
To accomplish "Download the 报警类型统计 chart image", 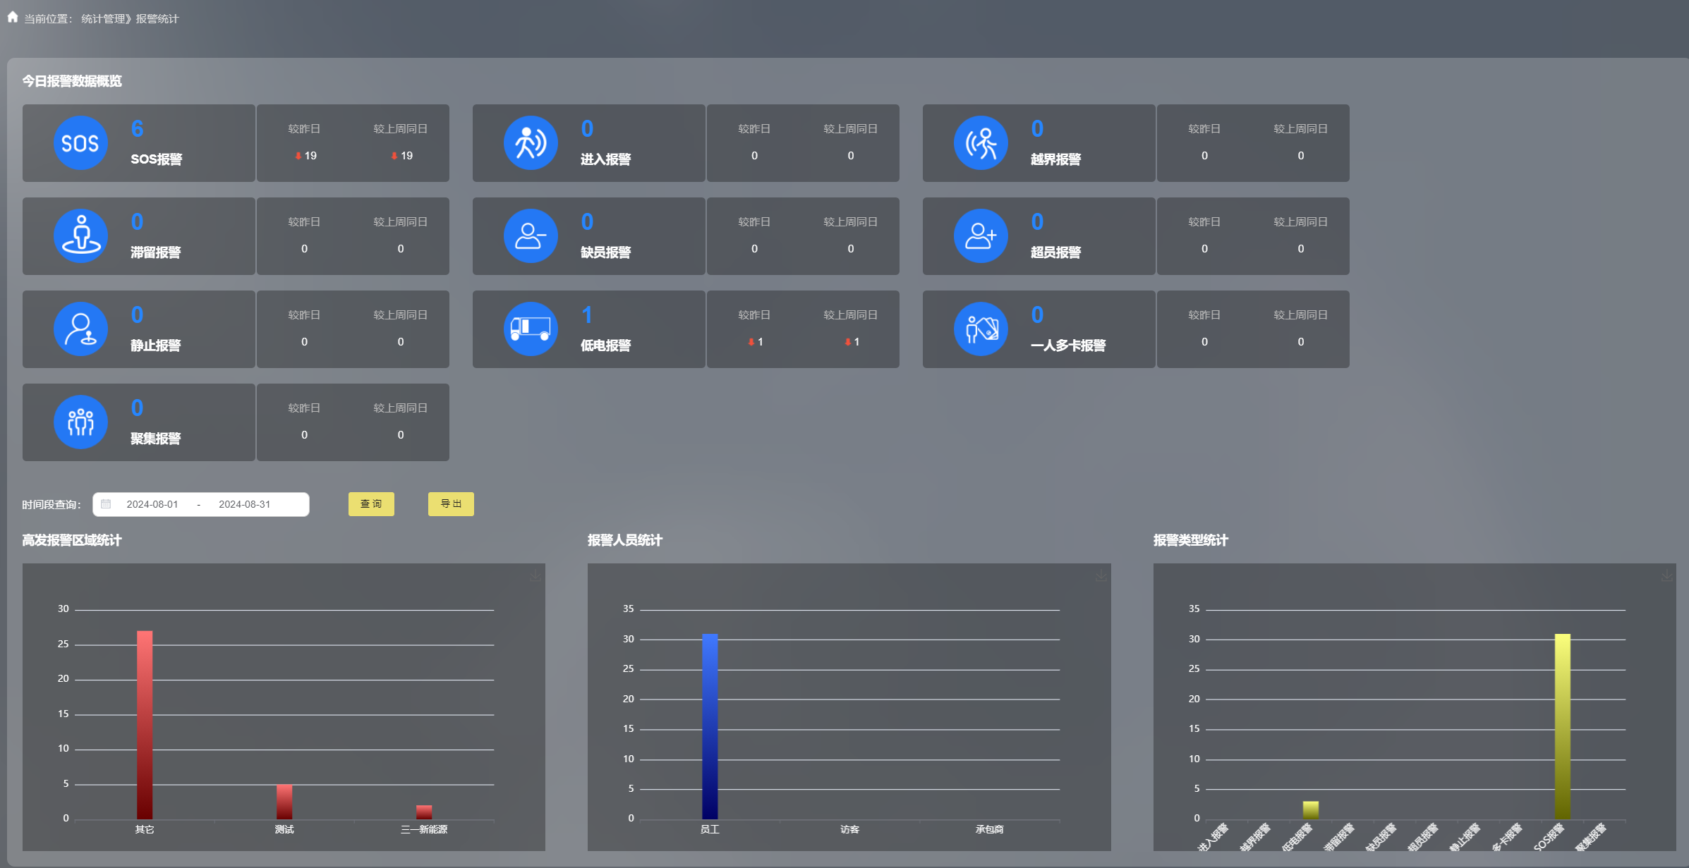I will point(1666,575).
